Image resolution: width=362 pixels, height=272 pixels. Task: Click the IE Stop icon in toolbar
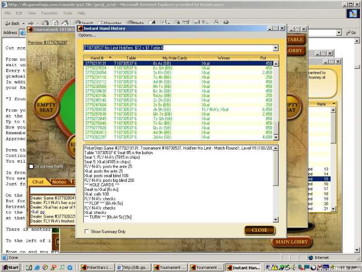[x=45, y=23]
